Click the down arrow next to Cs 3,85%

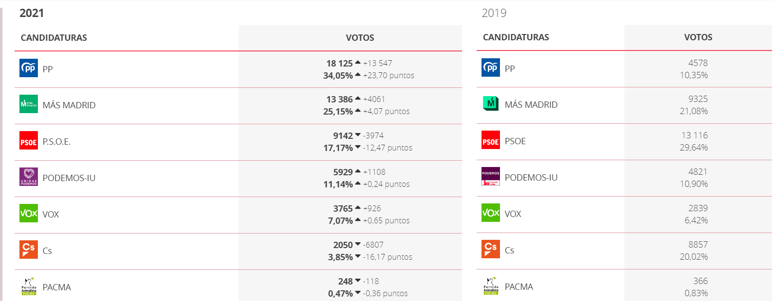[358, 256]
